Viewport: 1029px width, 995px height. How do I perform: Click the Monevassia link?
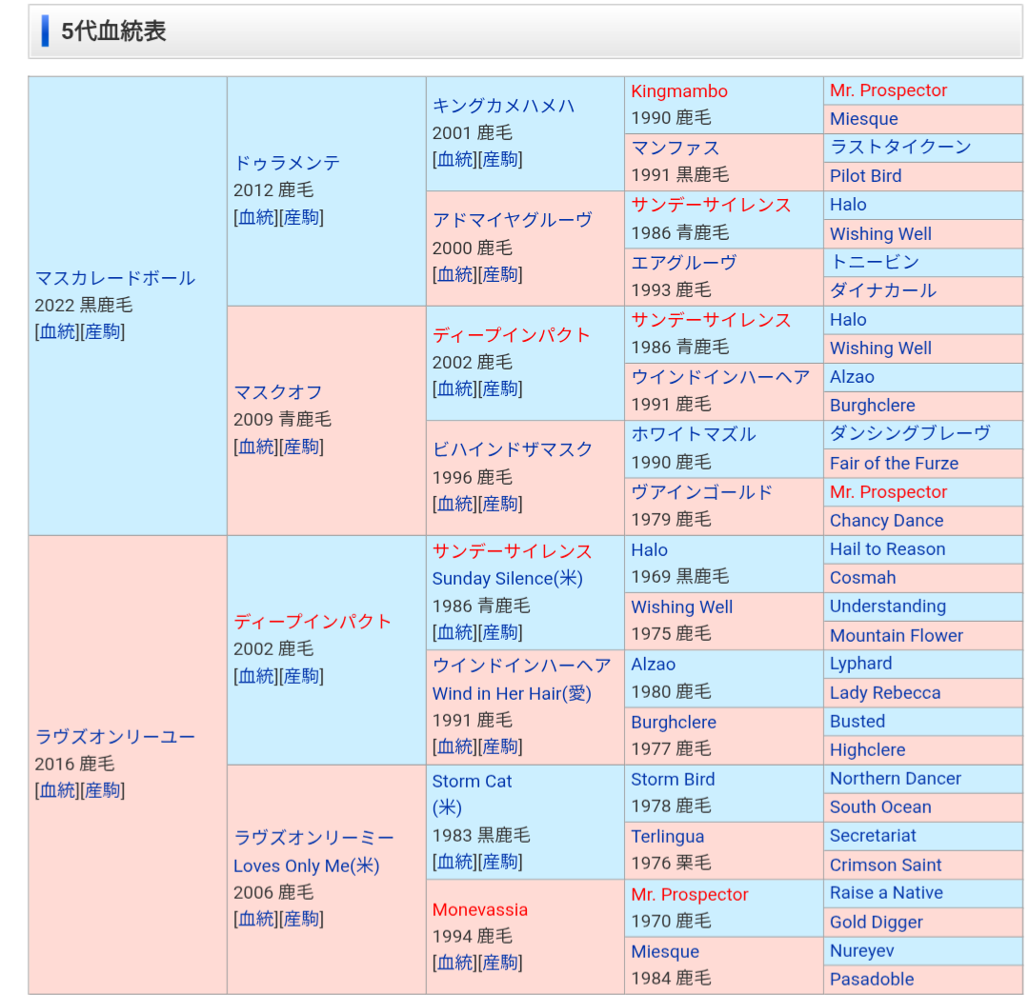pos(479,909)
